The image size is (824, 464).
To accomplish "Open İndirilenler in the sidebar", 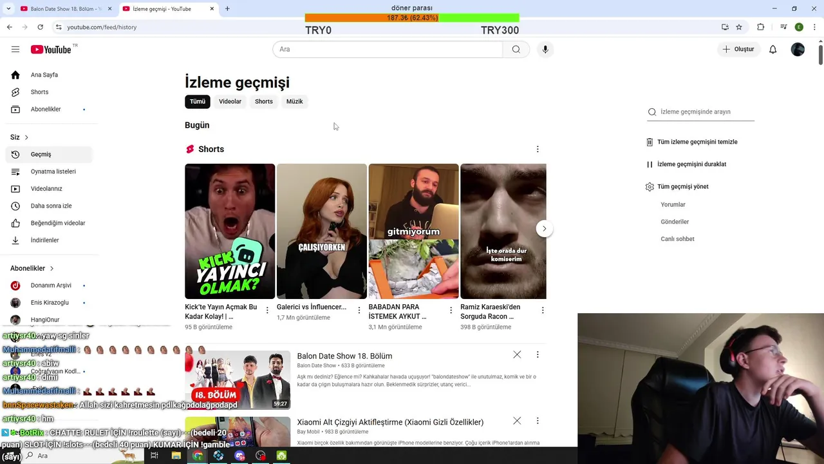I will [x=49, y=240].
